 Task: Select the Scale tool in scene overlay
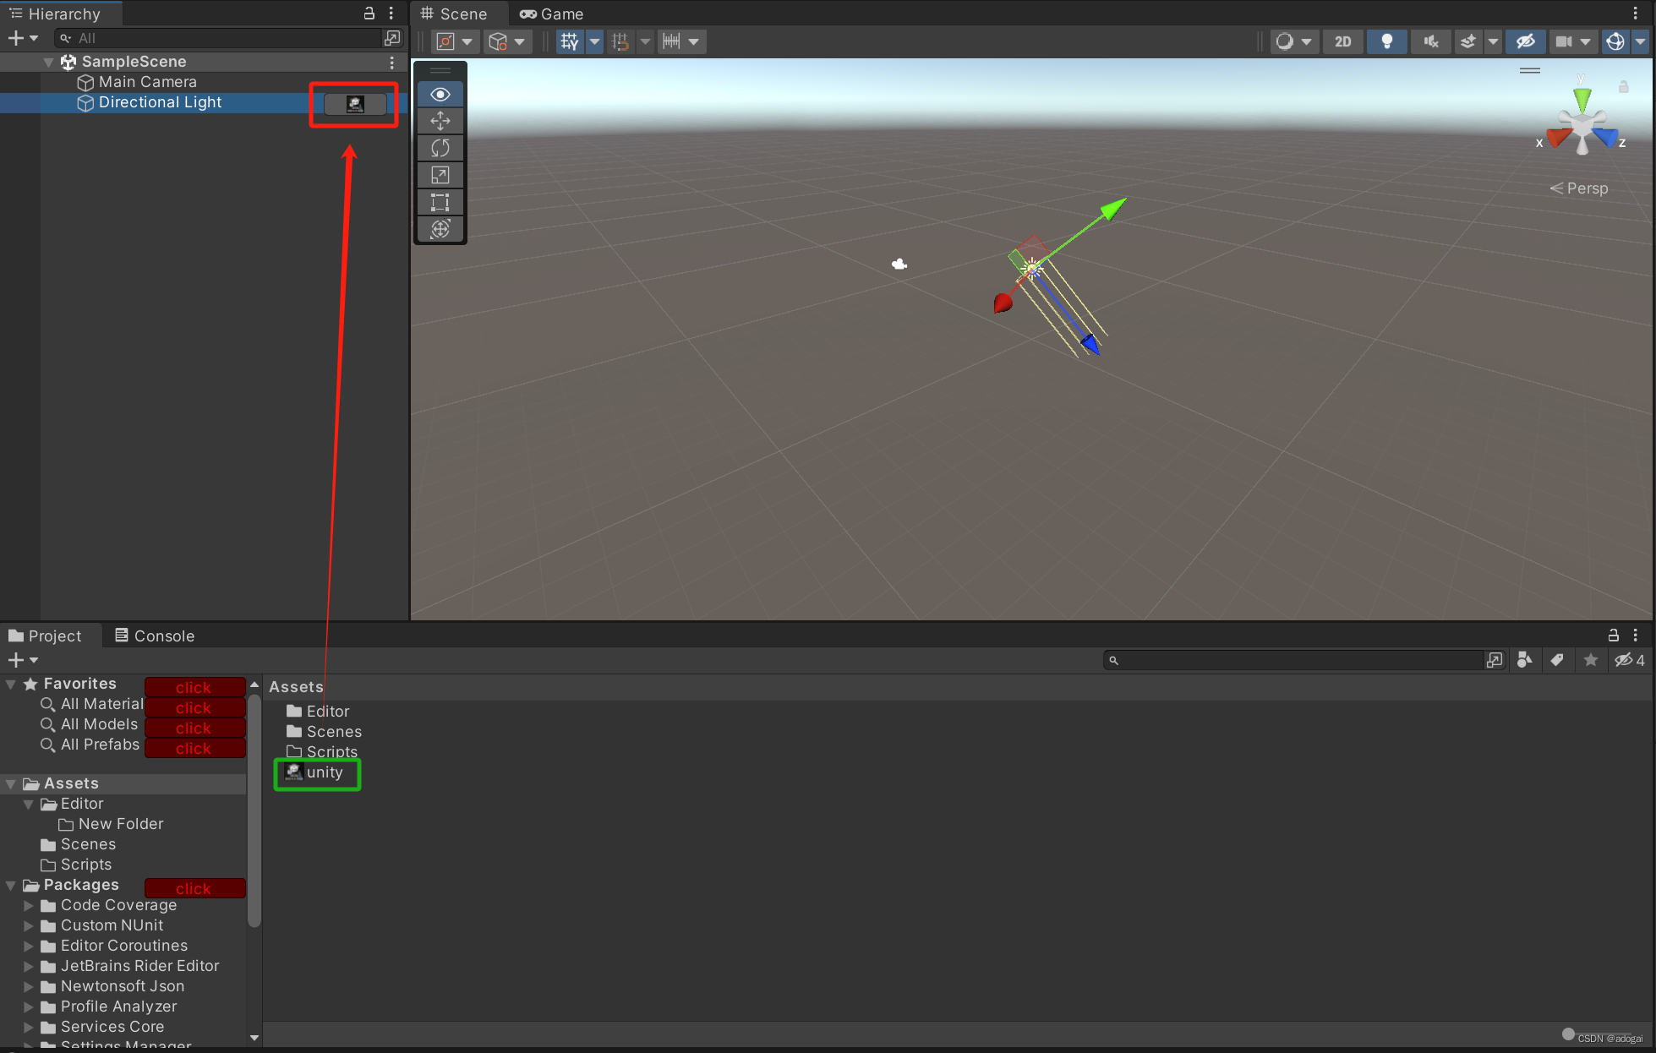[440, 175]
